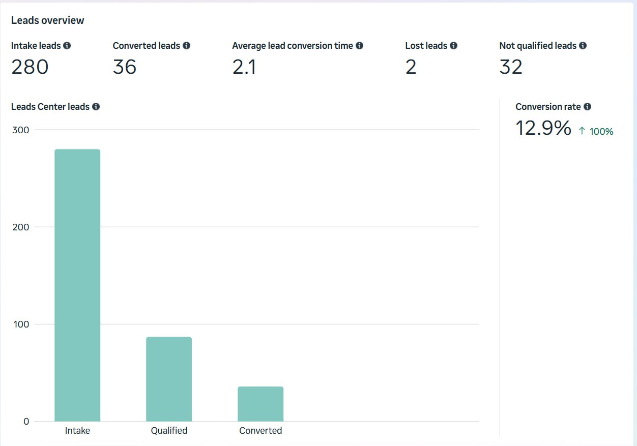Click the 36 Converted leads value

(x=124, y=67)
